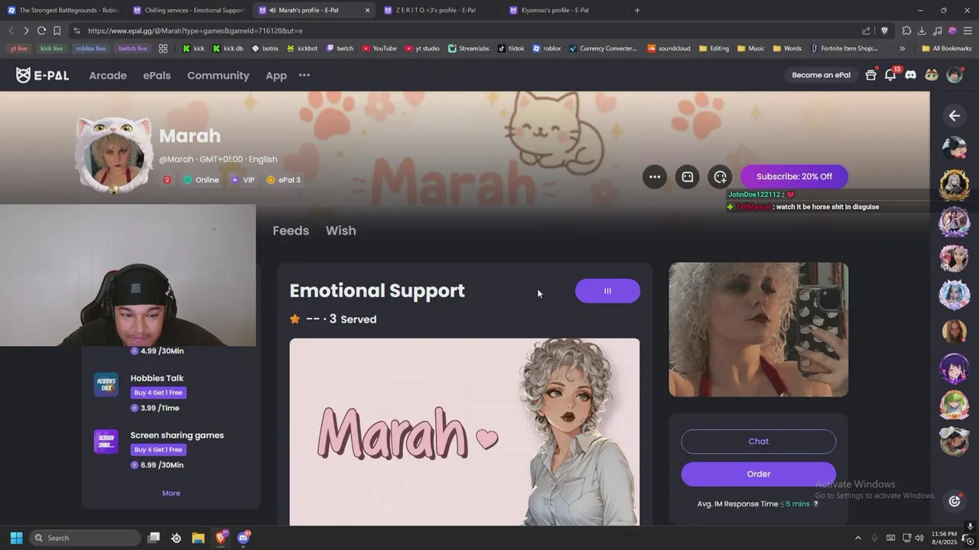Open Marah's selfie photo thumbnail

[x=759, y=330]
